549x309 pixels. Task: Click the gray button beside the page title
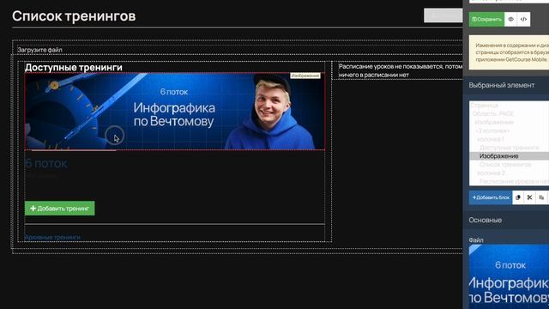pos(443,15)
